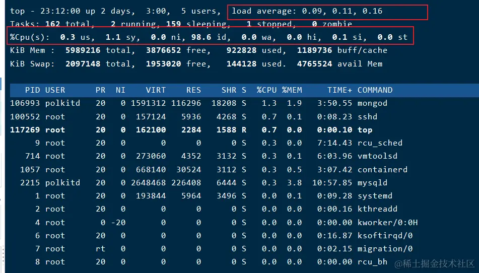Click the 5989216 total memory value
Image resolution: width=479 pixels, height=273 pixels.
pos(83,50)
